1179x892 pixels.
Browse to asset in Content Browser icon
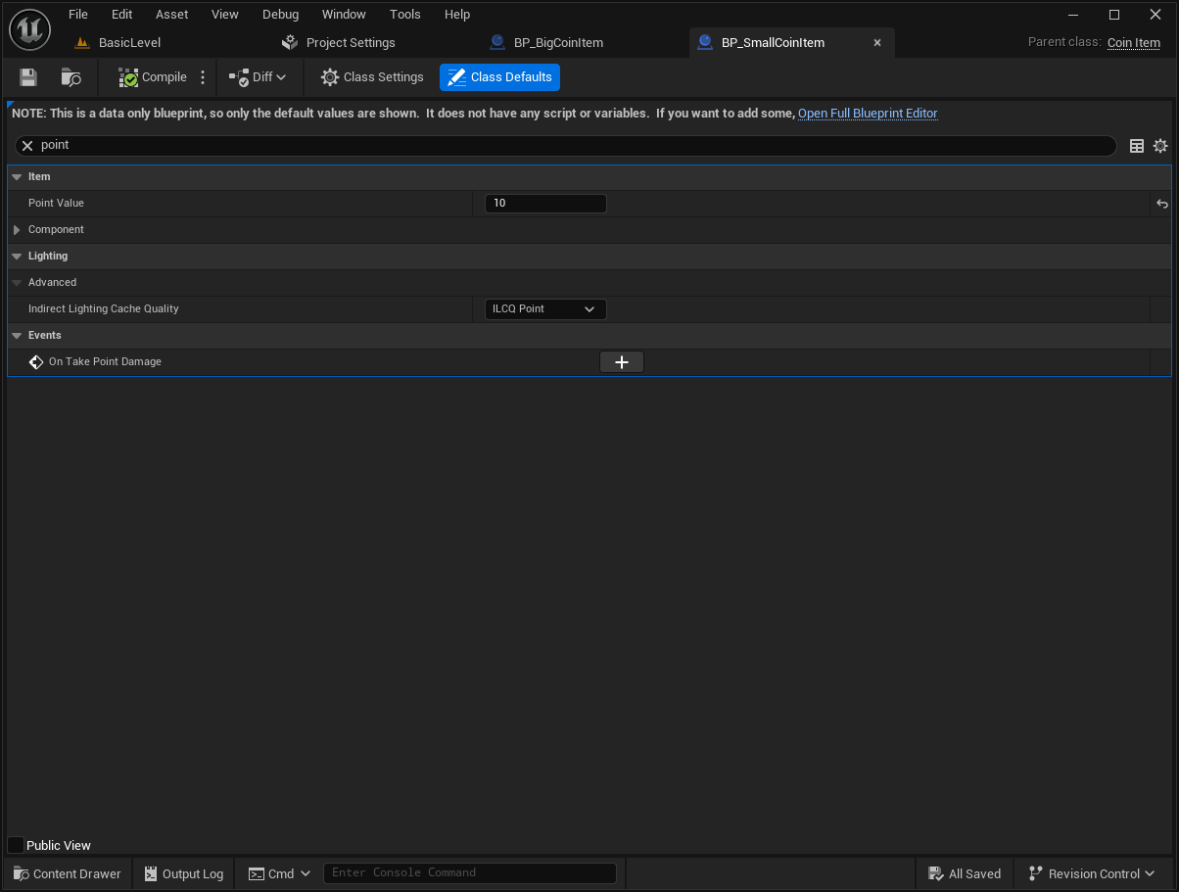tap(71, 77)
